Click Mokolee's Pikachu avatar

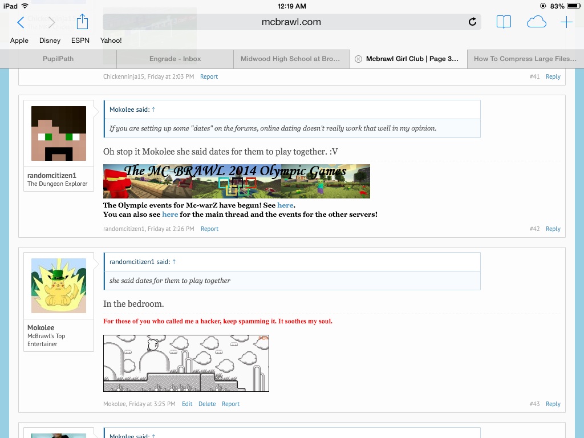coord(59,285)
